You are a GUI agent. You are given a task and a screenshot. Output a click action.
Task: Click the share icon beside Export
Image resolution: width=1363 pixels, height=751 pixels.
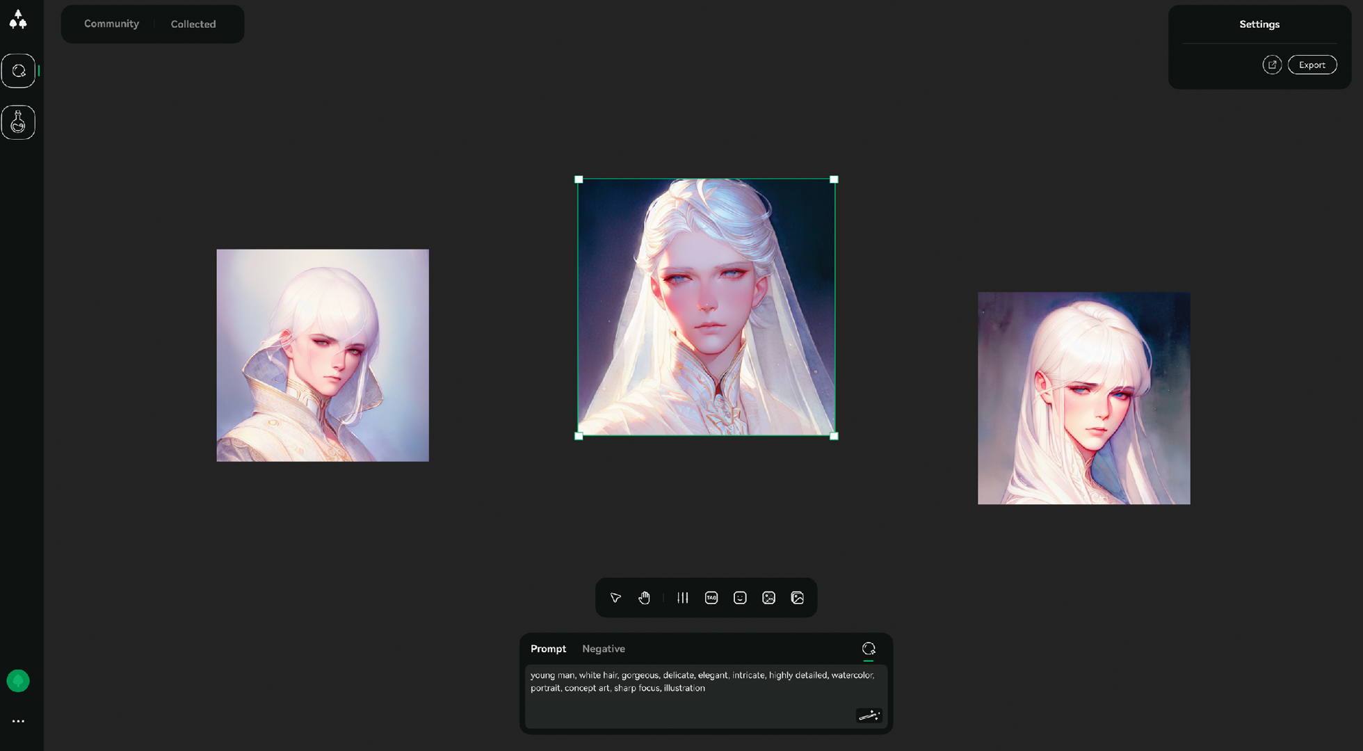[x=1272, y=65]
